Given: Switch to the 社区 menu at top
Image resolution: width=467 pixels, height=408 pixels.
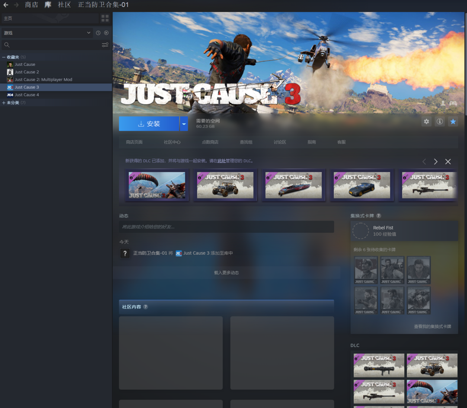Looking at the screenshot, I should tap(64, 5).
